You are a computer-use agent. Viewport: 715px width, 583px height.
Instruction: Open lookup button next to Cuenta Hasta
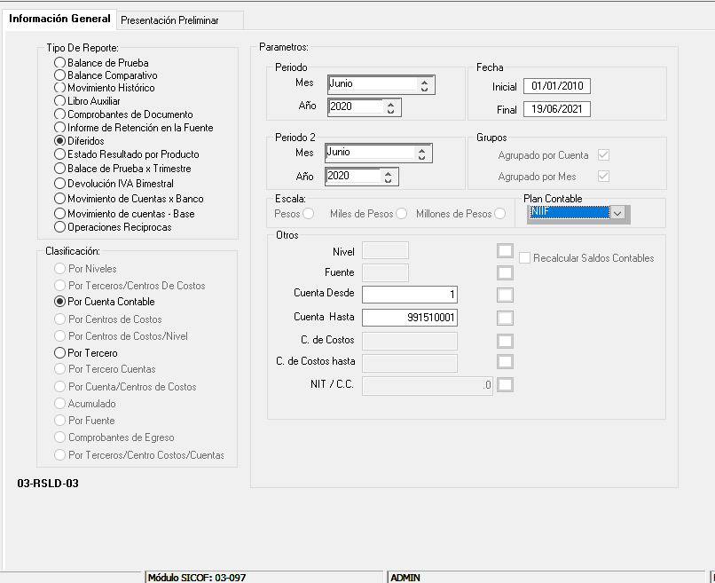[505, 318]
